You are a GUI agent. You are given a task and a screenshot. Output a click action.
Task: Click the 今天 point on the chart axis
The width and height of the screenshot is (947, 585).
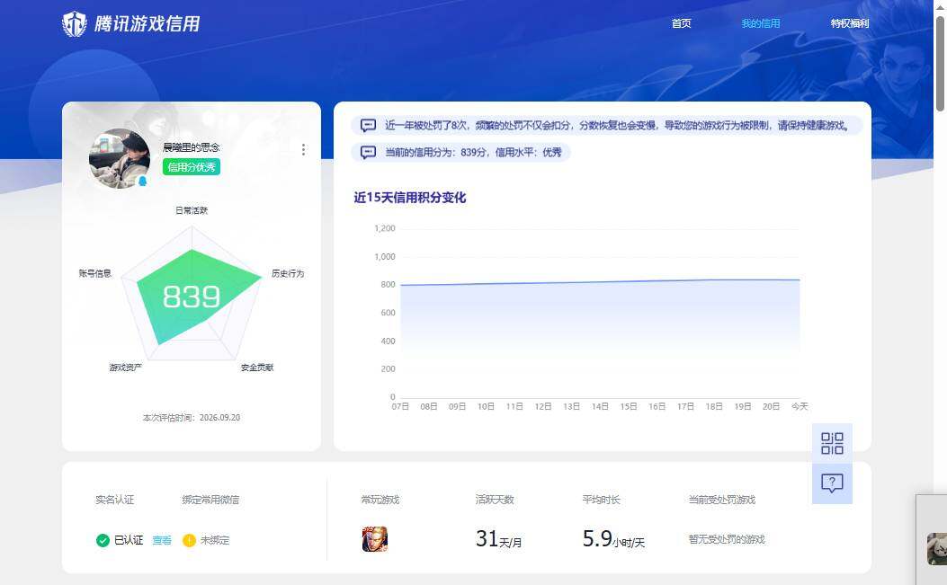[800, 406]
